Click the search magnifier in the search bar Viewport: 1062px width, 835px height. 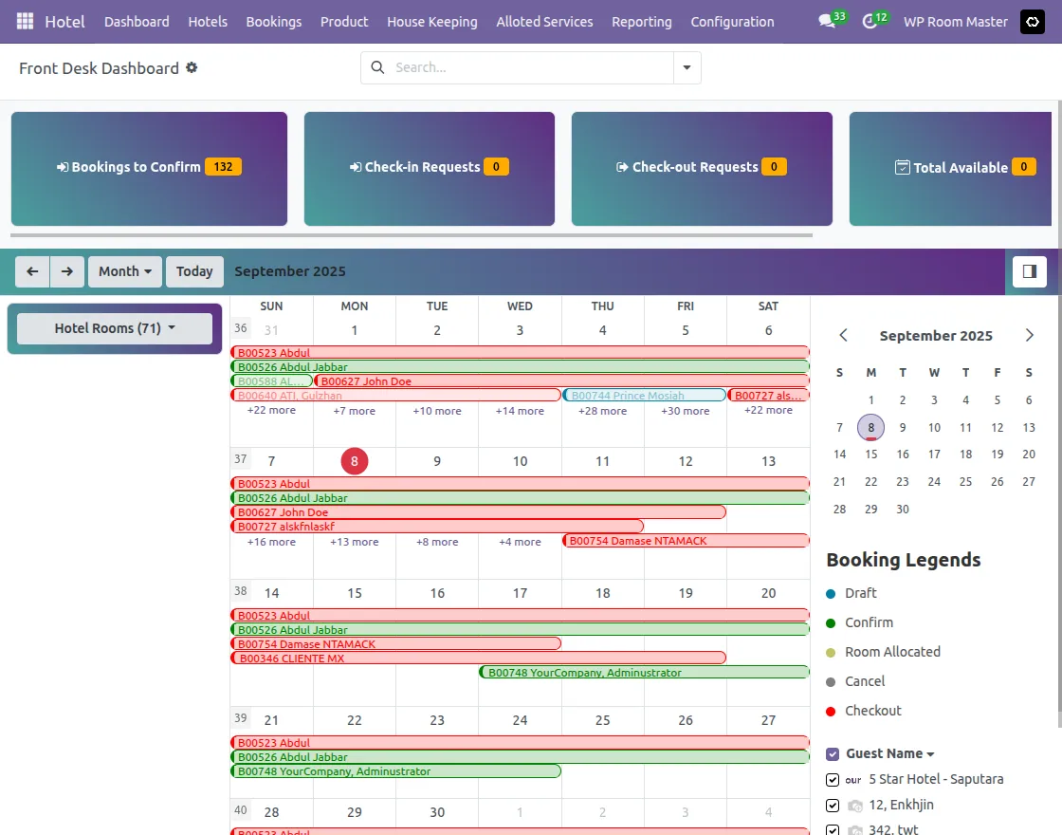click(x=377, y=67)
